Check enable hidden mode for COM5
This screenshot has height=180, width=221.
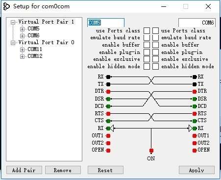coord(147,66)
